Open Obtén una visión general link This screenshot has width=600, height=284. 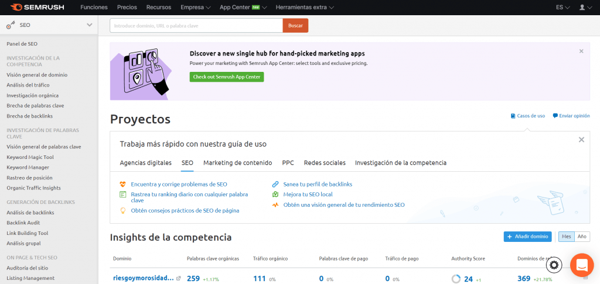(x=344, y=205)
